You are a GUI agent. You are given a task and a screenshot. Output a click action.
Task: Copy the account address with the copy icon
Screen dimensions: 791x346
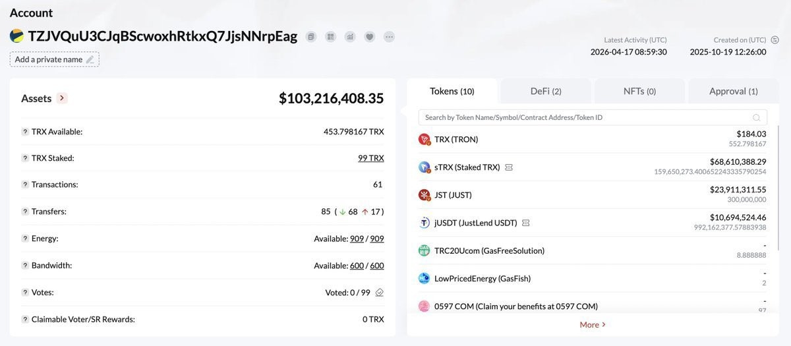(x=311, y=37)
